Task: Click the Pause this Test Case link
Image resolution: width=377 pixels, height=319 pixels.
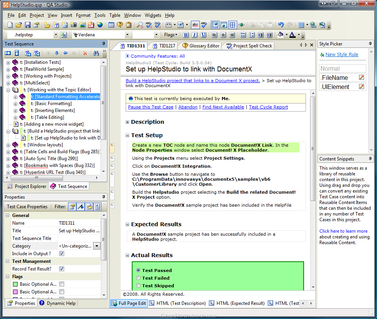Action: 150,107
